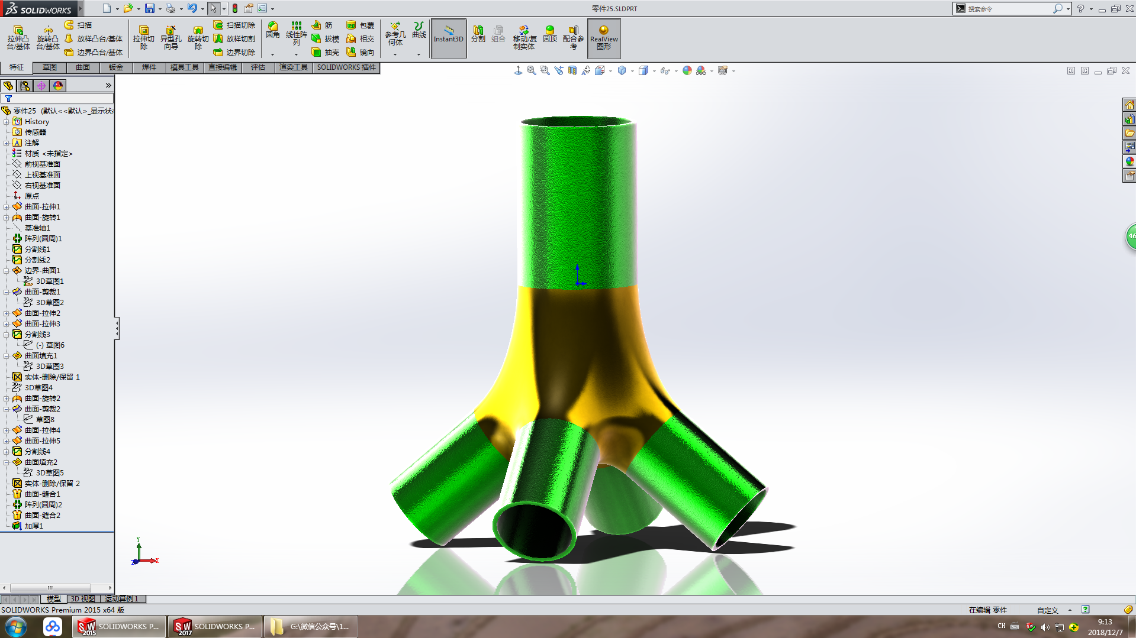1136x638 pixels.
Task: Open Edit Appearance color ball in view toolbar
Action: tap(687, 70)
